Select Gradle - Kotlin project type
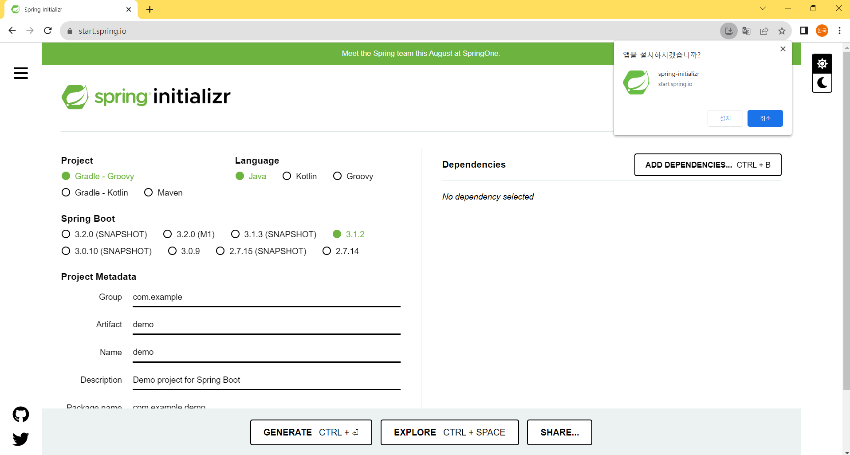 pos(94,192)
